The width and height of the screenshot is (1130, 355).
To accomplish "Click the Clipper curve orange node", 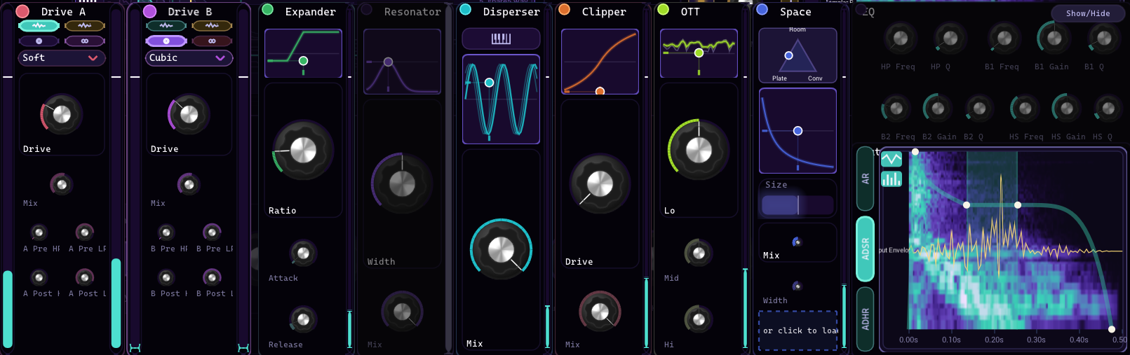I will click(600, 91).
